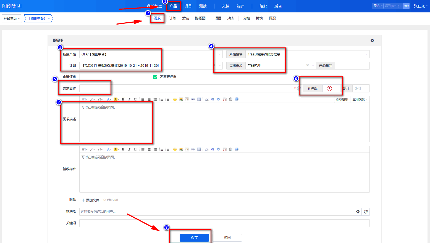
Task: Open 张仁龙 user menu
Action: [x=421, y=6]
